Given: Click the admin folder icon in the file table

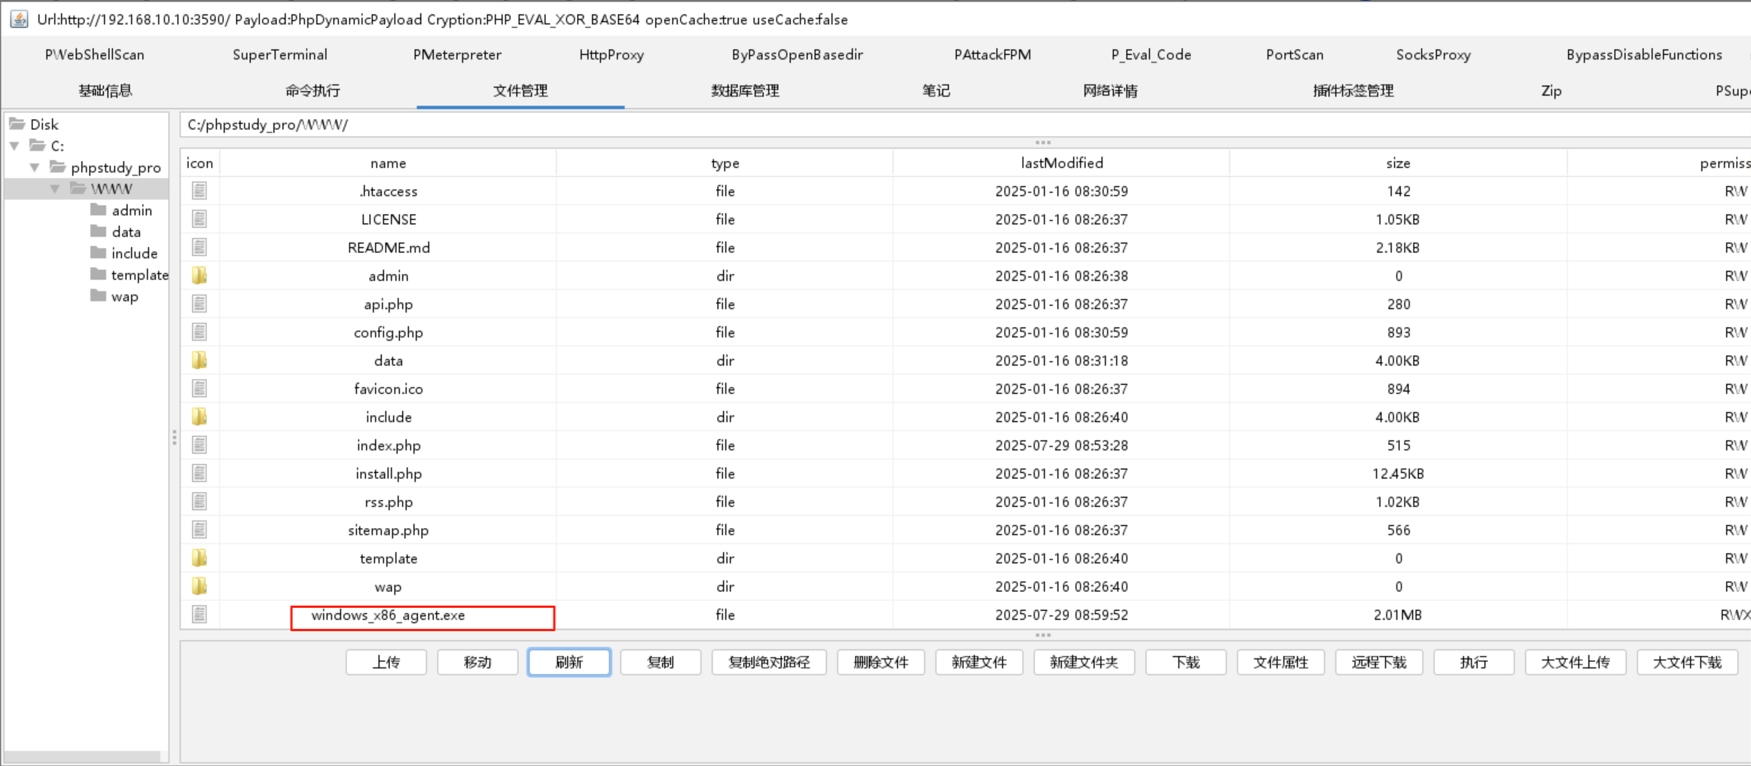Looking at the screenshot, I should click(199, 276).
